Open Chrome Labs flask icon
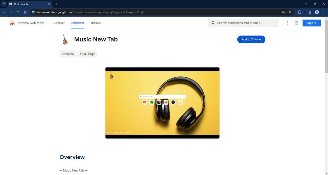 [x=310, y=12]
